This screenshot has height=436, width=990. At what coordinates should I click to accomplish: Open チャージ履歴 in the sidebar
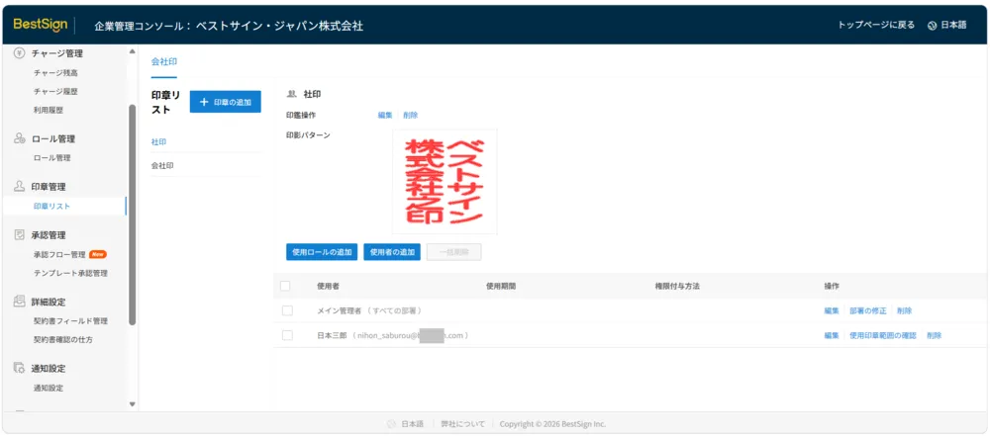tap(55, 92)
